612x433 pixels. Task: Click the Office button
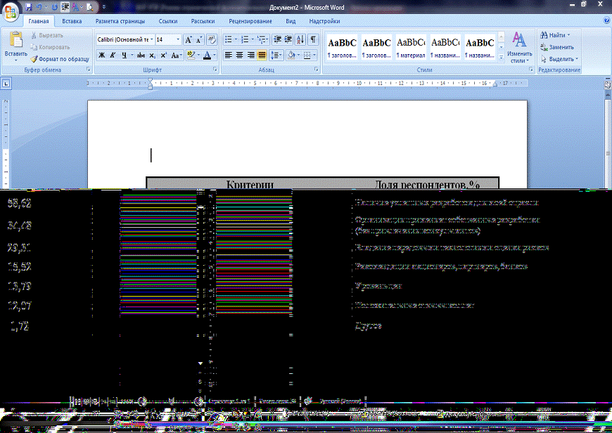click(11, 12)
